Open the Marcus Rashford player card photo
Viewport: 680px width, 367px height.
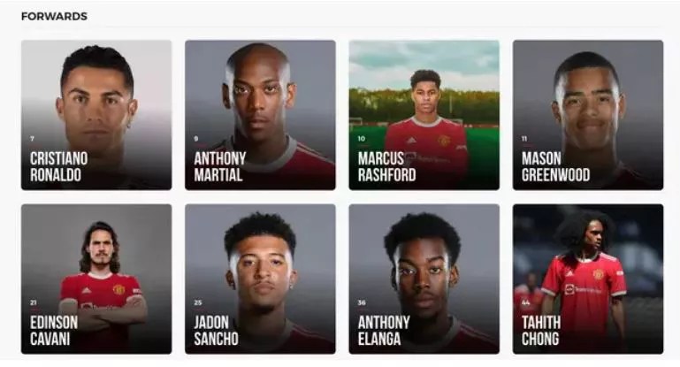424,115
